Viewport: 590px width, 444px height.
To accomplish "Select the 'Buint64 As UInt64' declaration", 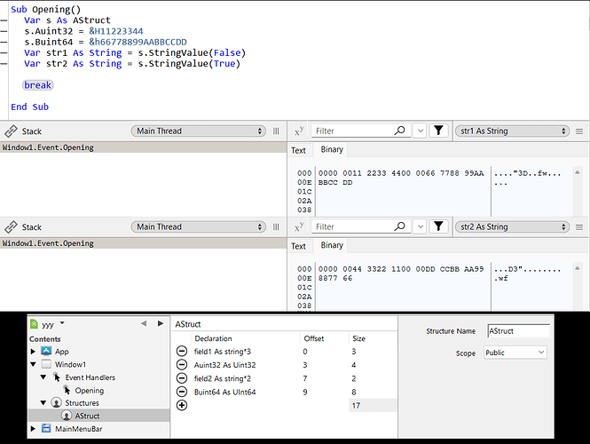I will 224,392.
